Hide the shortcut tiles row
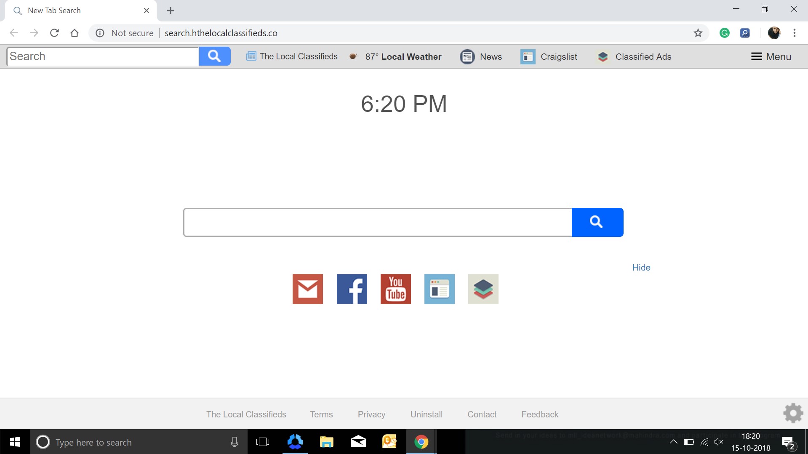This screenshot has height=454, width=808. point(641,268)
